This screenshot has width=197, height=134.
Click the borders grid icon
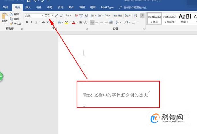click(133, 22)
